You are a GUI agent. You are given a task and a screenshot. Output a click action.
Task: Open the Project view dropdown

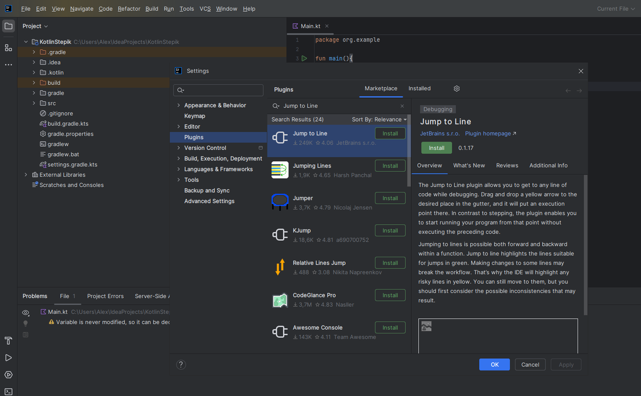click(x=35, y=26)
